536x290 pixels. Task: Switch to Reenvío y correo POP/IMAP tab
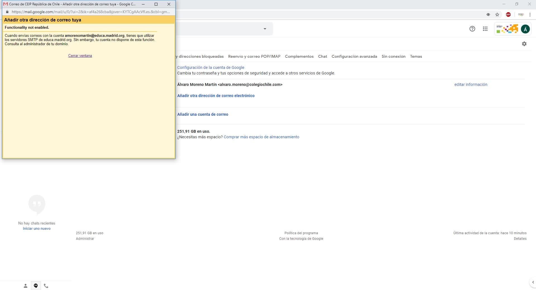(x=254, y=56)
